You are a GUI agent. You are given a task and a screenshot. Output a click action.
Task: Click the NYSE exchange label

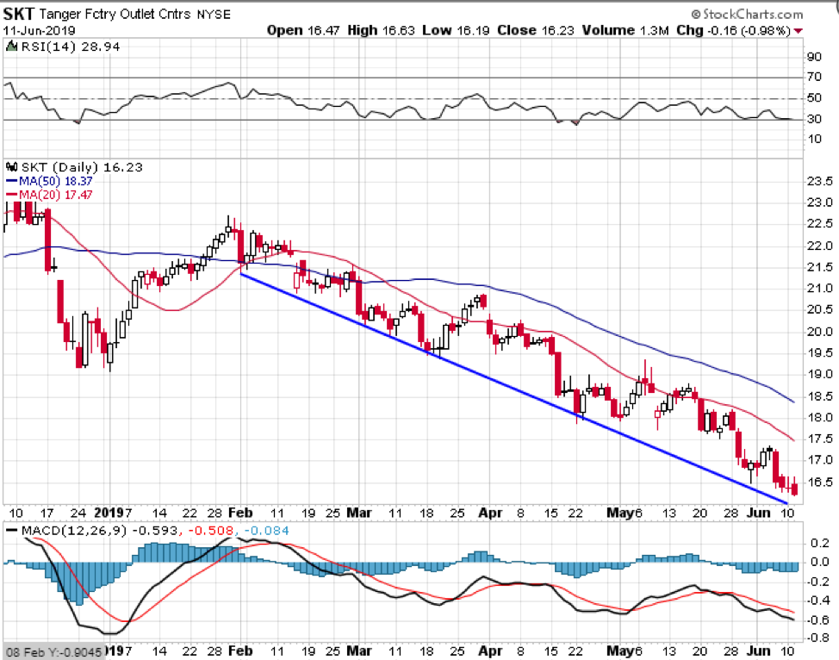[x=214, y=15]
